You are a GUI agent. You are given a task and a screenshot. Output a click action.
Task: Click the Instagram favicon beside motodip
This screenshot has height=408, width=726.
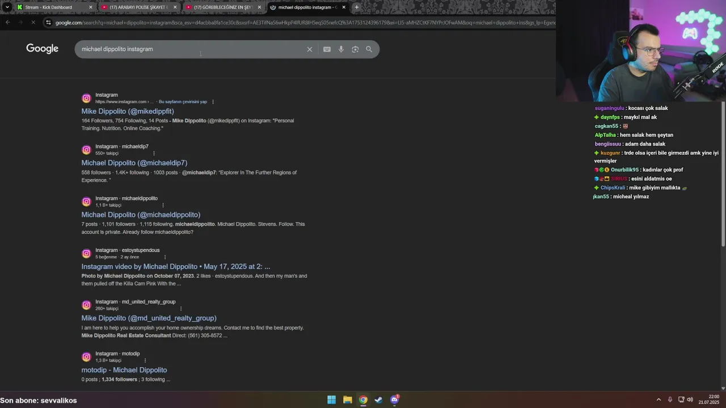(86, 357)
